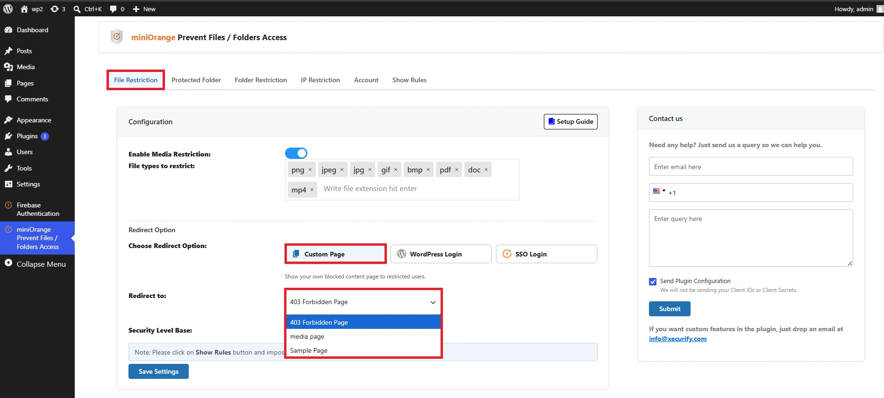The image size is (884, 398).
Task: Remove the png file type tag
Action: (x=310, y=170)
